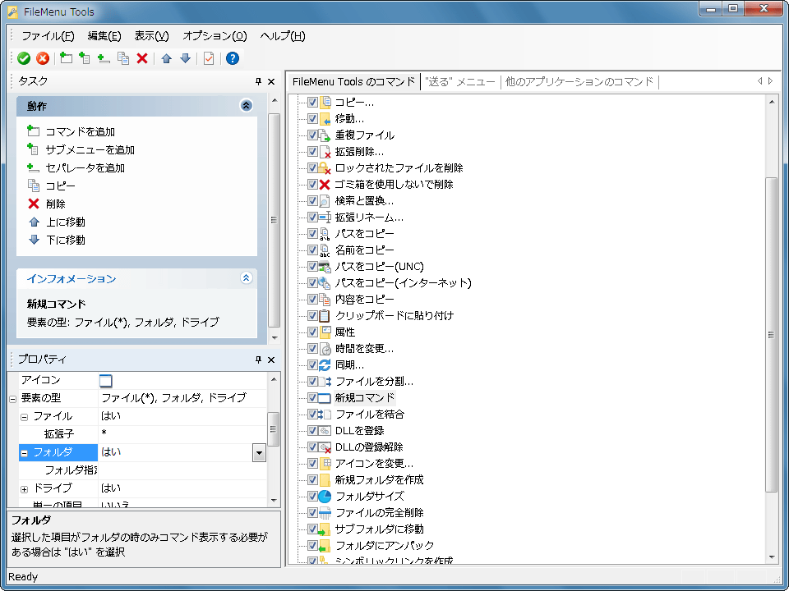Click the add submenu toolbar icon
Image resolution: width=789 pixels, height=591 pixels.
click(85, 58)
